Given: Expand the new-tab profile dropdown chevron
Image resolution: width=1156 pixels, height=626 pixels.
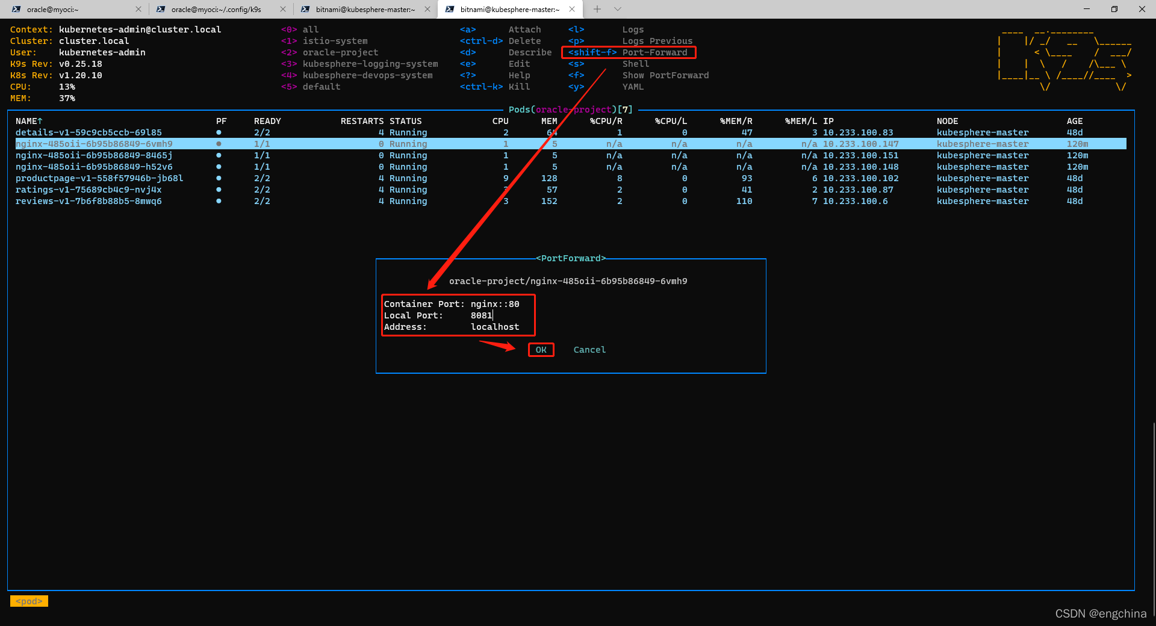Looking at the screenshot, I should (618, 9).
